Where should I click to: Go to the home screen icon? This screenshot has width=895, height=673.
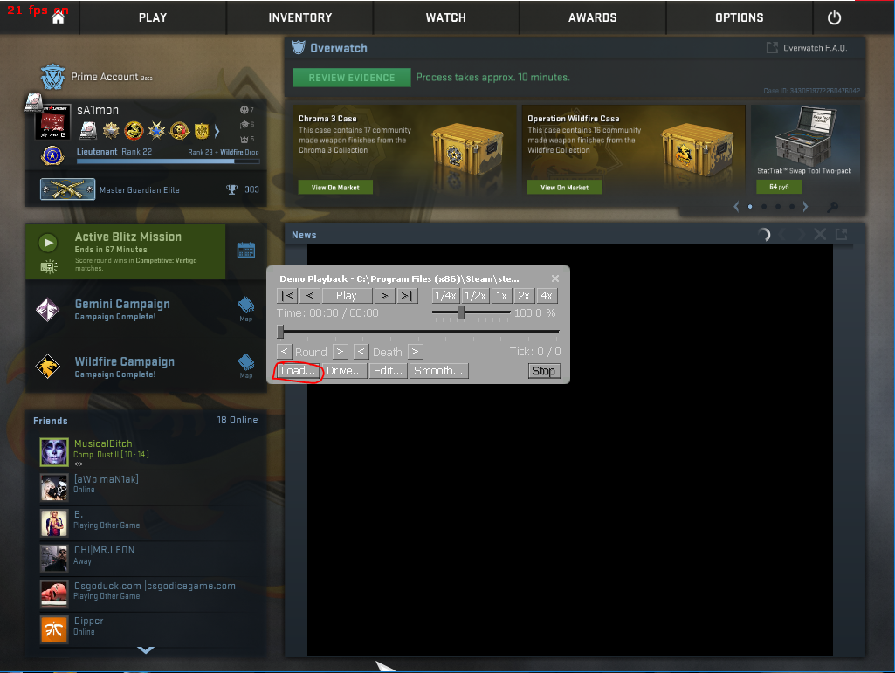58,17
